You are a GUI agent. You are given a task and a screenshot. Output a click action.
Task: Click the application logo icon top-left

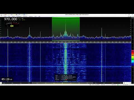tap(1, 15)
